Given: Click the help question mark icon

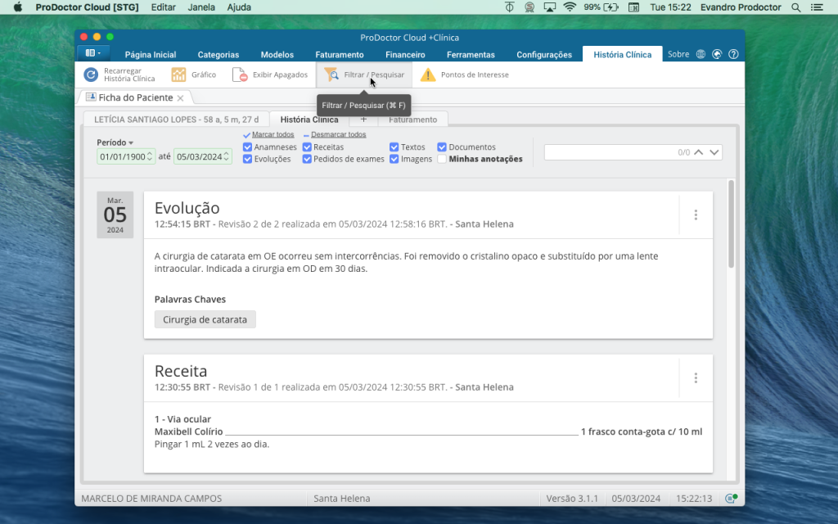Looking at the screenshot, I should pyautogui.click(x=733, y=54).
